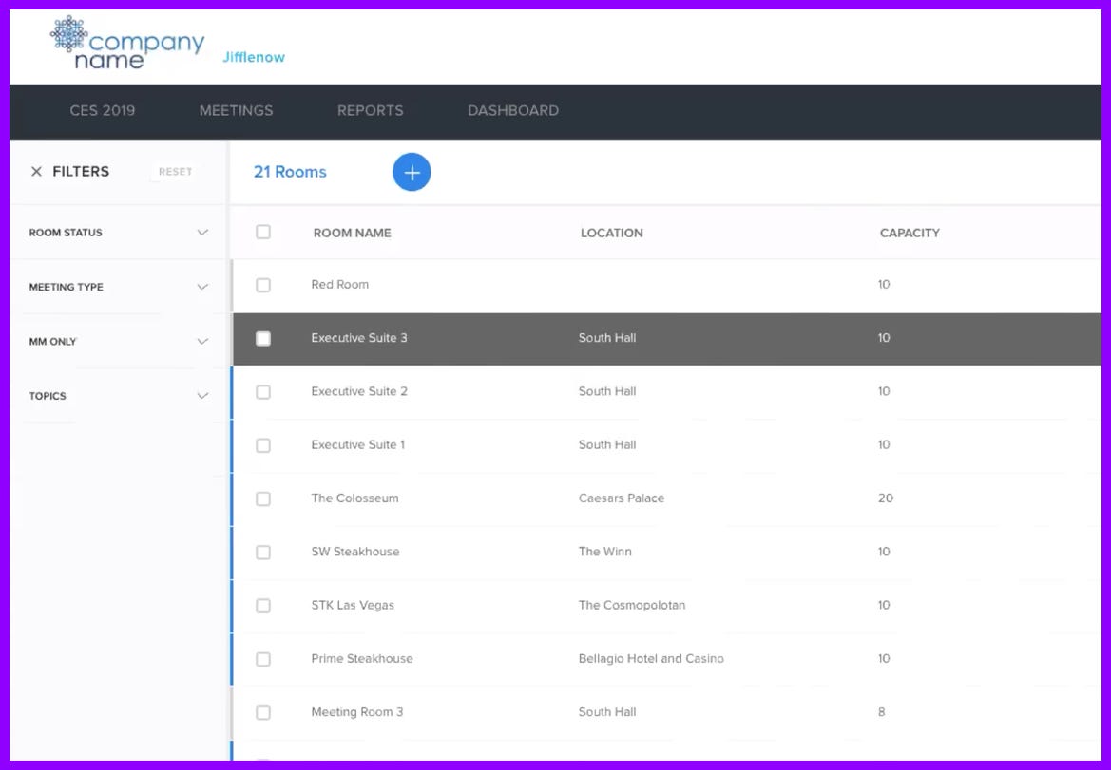Image resolution: width=1111 pixels, height=770 pixels.
Task: Click the 21 Rooms link
Action: (x=289, y=172)
